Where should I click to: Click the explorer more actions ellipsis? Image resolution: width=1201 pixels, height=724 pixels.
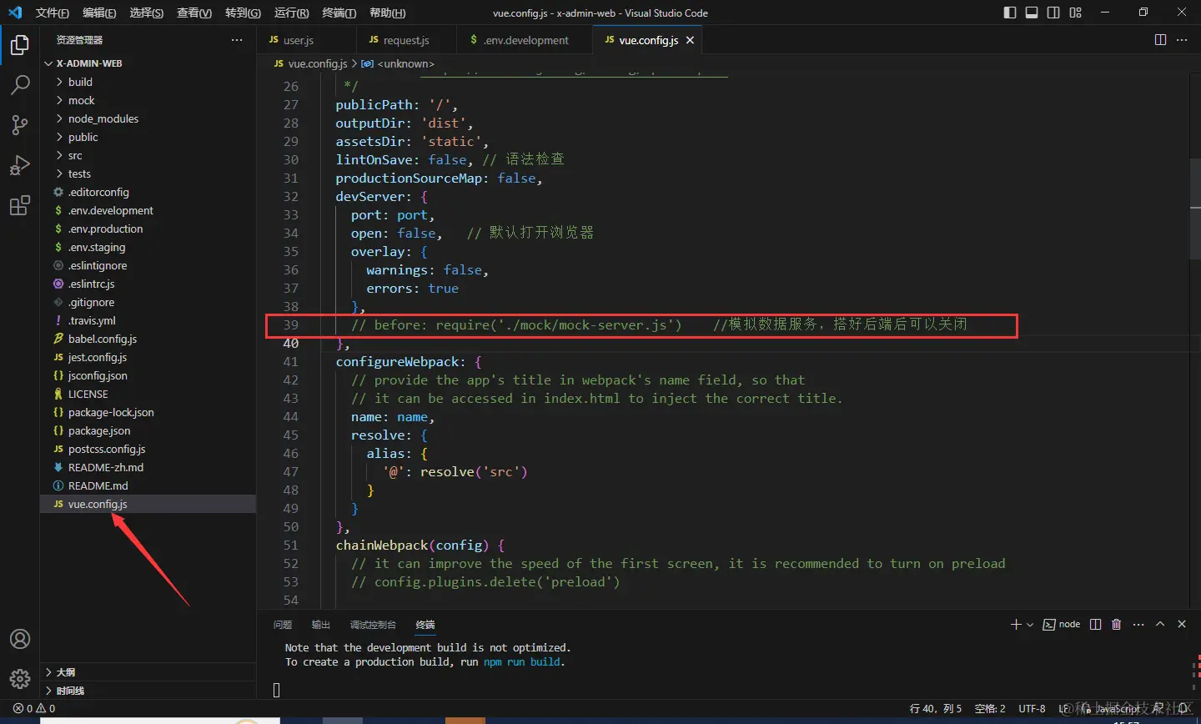(x=237, y=40)
